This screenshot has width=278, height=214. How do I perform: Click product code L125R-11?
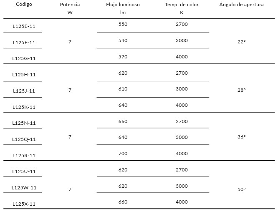[24, 156]
